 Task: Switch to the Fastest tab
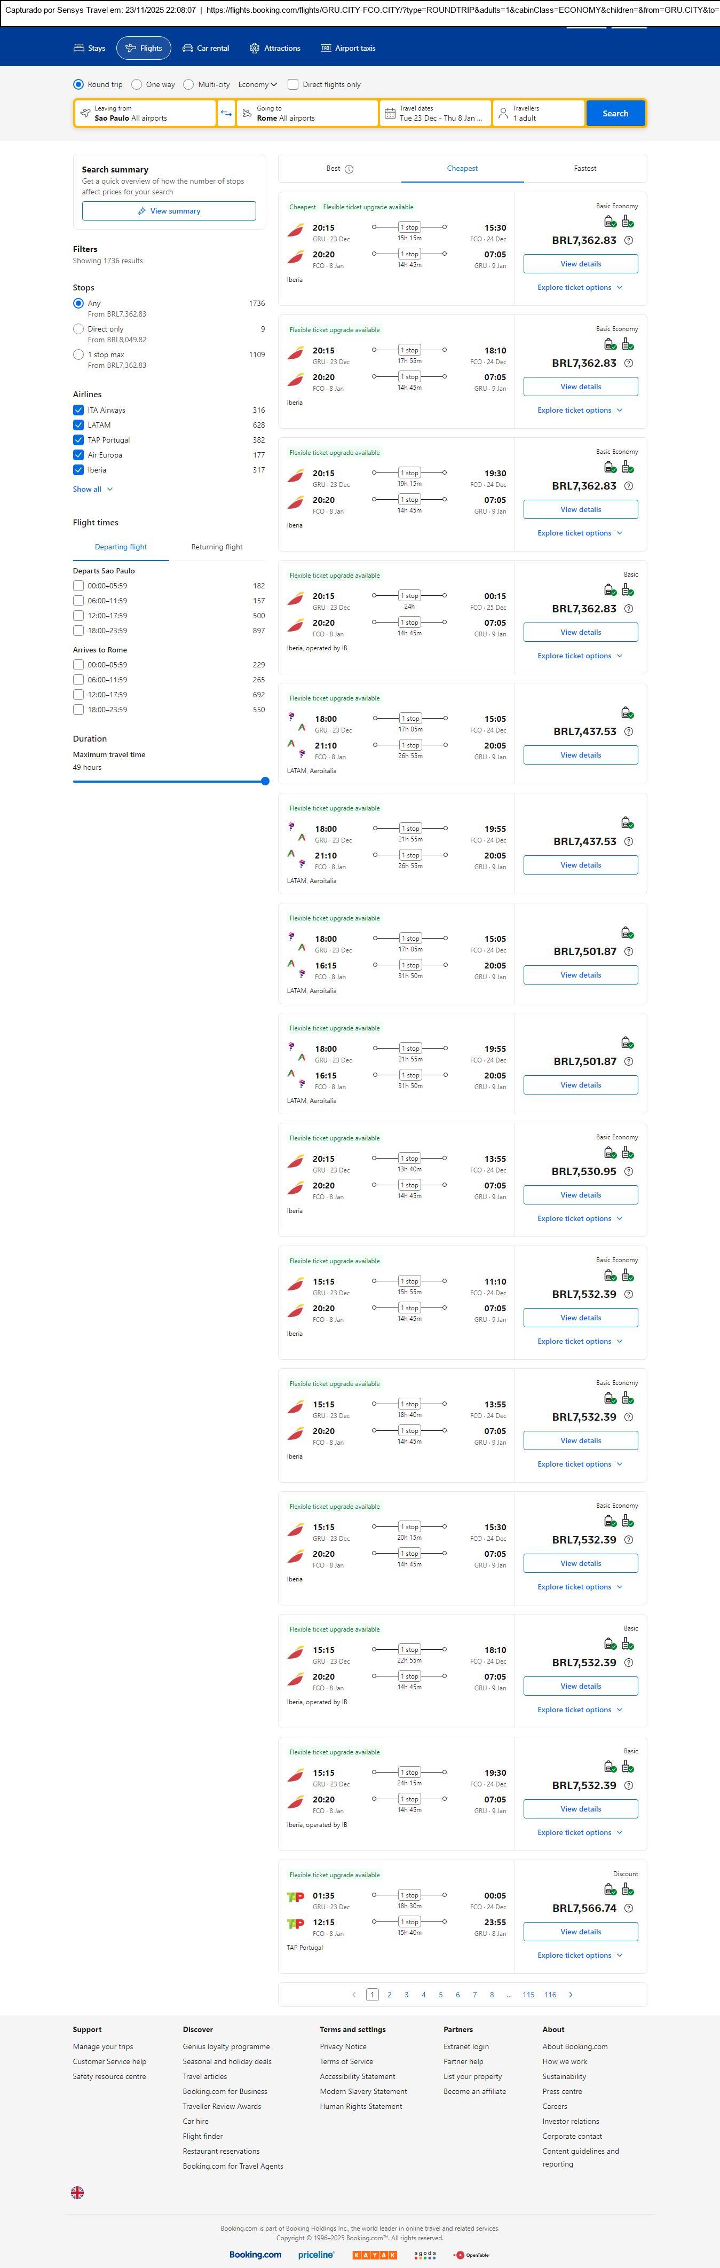click(x=584, y=168)
